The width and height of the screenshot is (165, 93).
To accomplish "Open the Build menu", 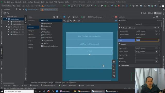I will coord(43,2).
